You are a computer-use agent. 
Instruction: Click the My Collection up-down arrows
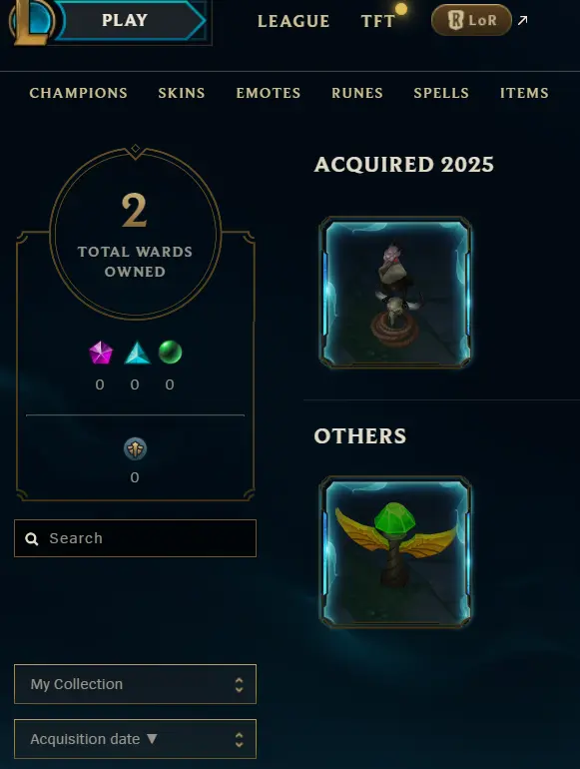coord(239,685)
